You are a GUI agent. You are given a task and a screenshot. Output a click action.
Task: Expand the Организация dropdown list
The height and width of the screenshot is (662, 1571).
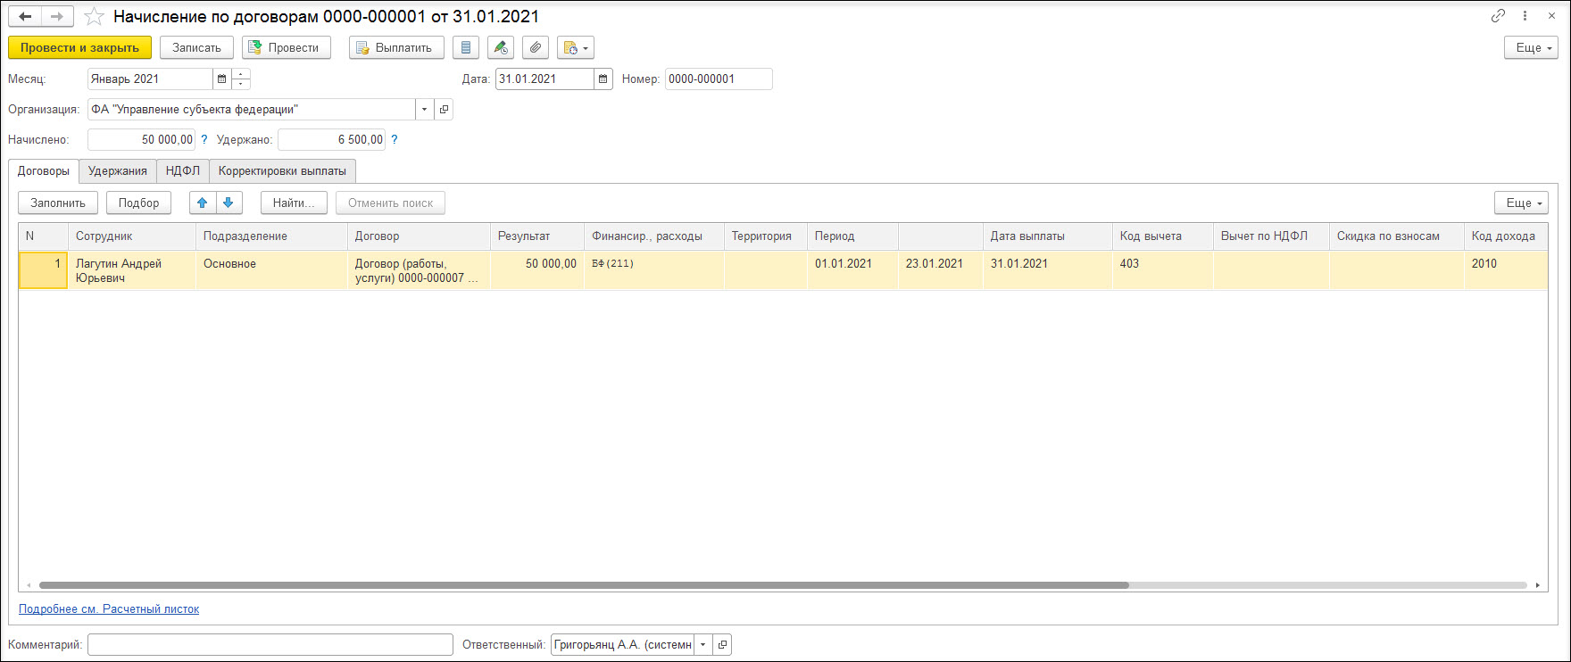coord(424,110)
